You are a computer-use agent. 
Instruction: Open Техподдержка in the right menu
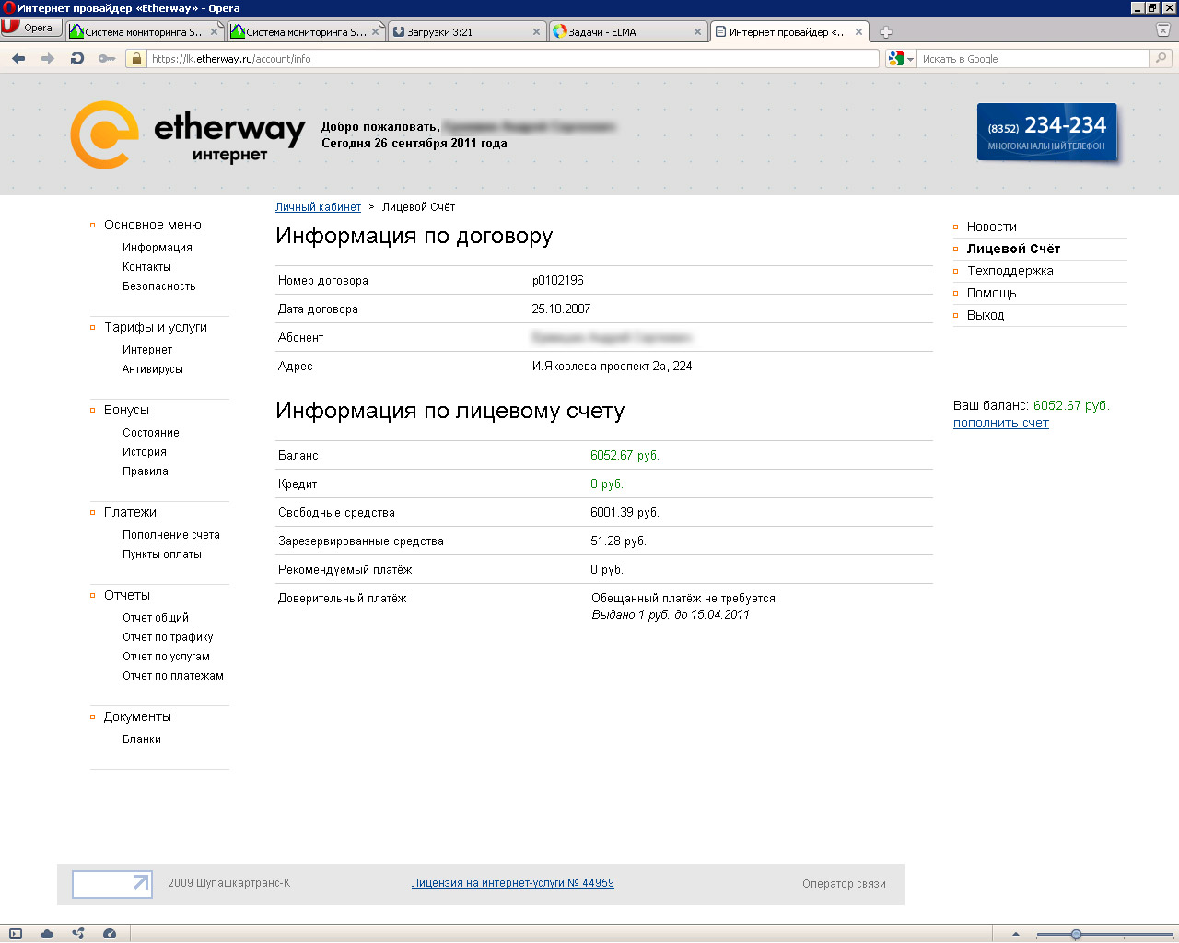coord(1010,271)
